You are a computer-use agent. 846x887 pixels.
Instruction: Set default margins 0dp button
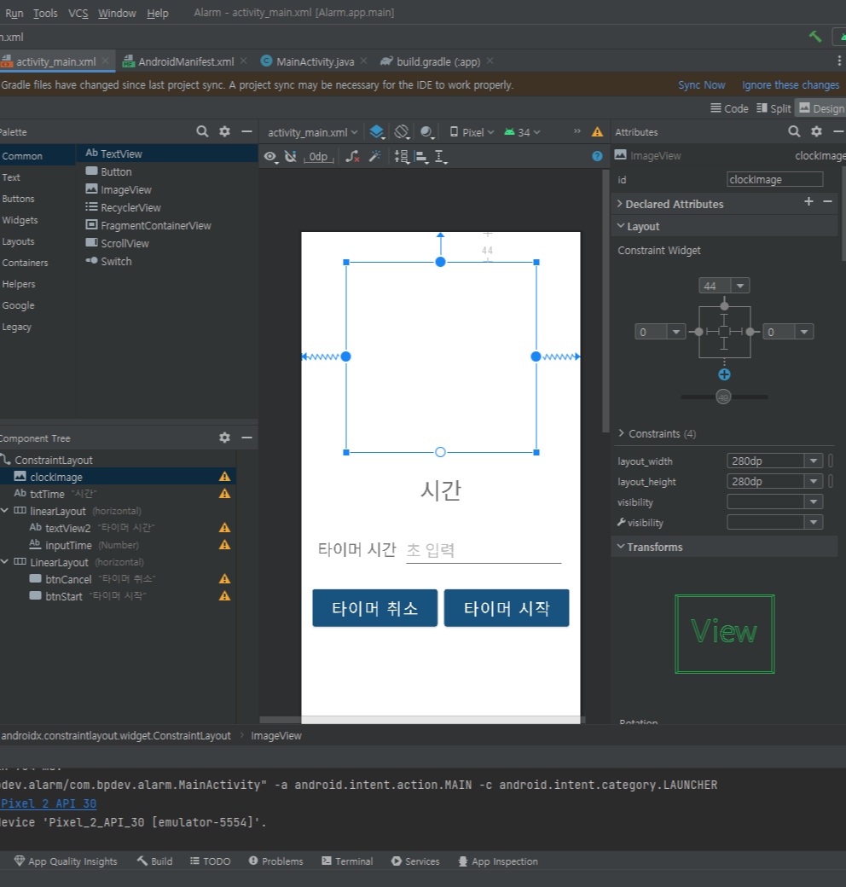(x=318, y=157)
